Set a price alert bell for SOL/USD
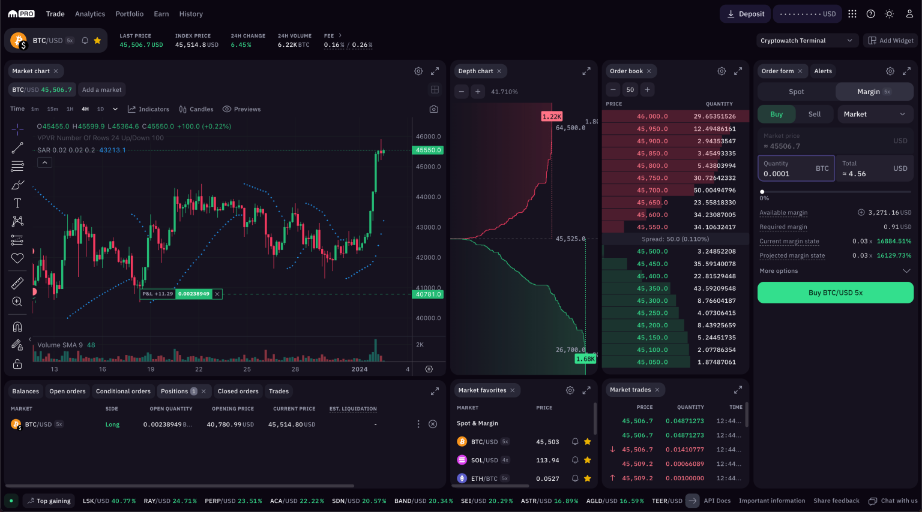 574,459
